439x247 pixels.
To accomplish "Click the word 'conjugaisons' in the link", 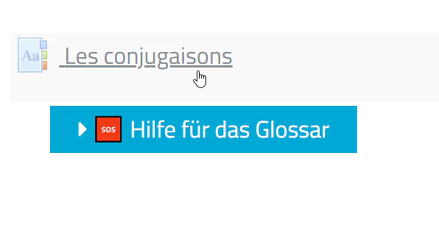I will (168, 57).
